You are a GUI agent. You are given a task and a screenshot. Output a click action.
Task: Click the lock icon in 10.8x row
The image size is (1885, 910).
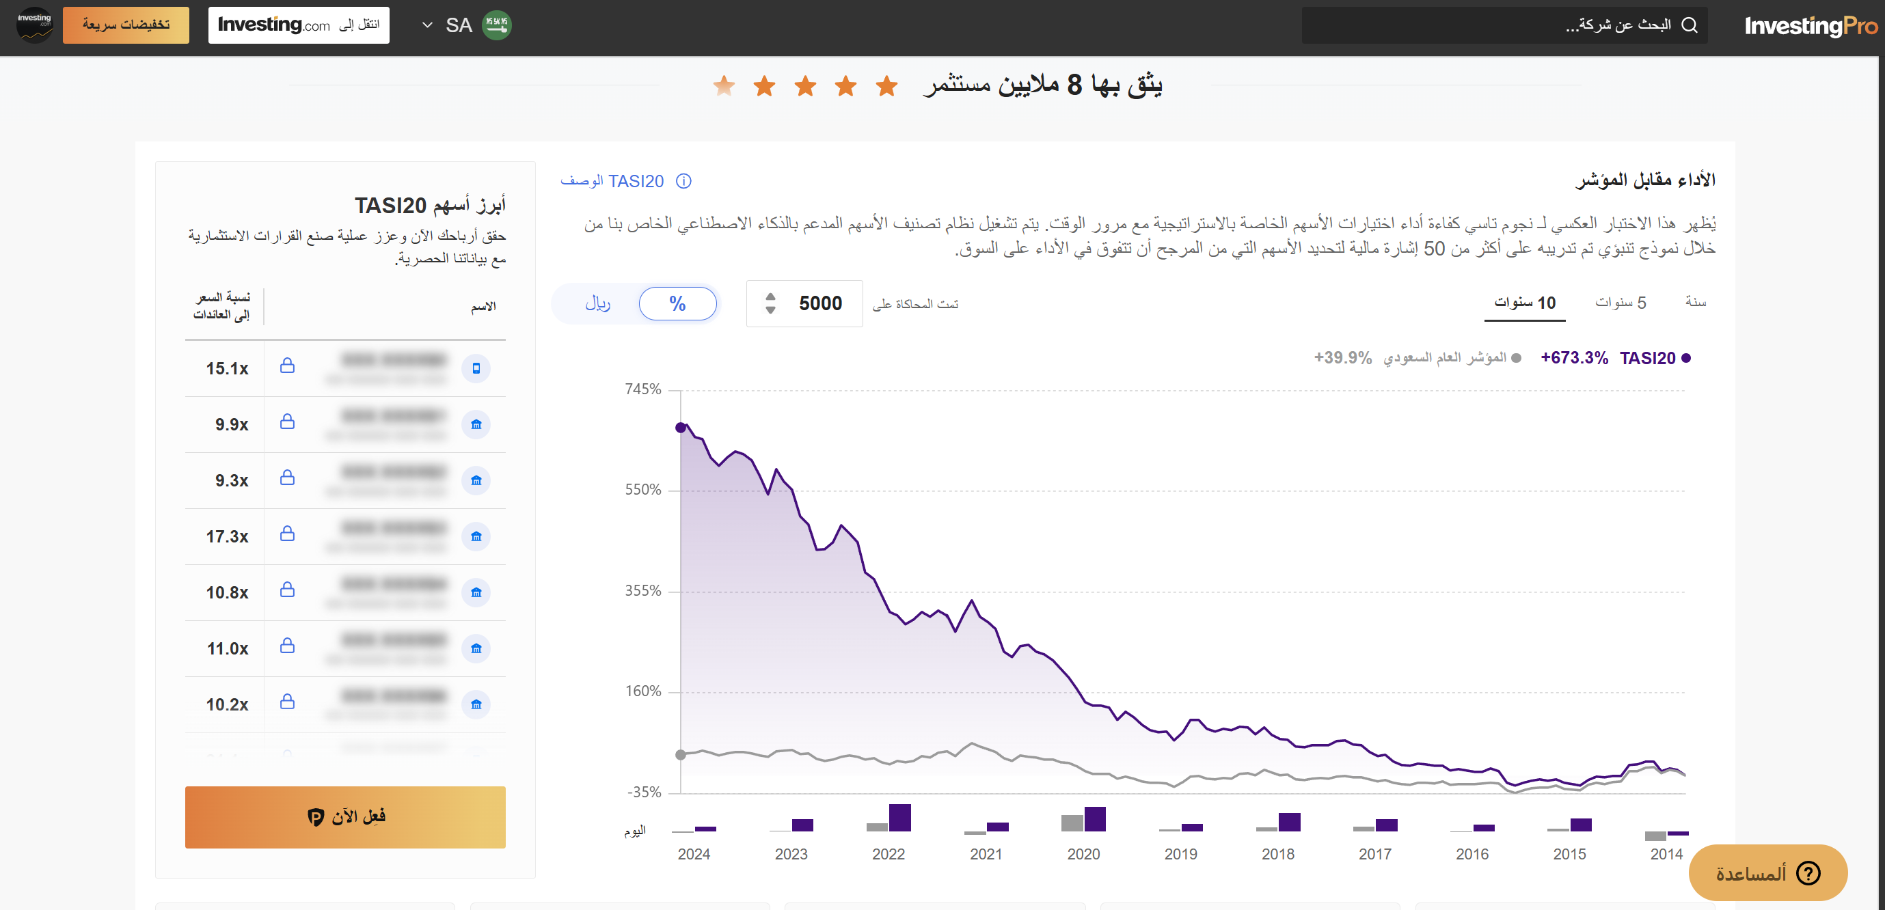(288, 589)
